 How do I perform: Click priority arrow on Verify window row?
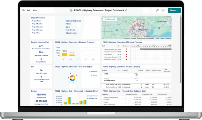(141, 84)
